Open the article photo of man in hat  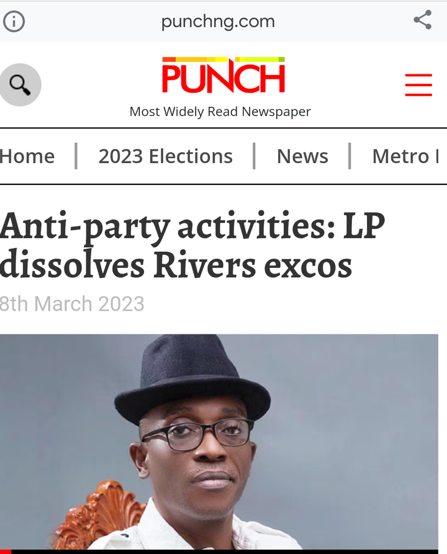[219, 442]
